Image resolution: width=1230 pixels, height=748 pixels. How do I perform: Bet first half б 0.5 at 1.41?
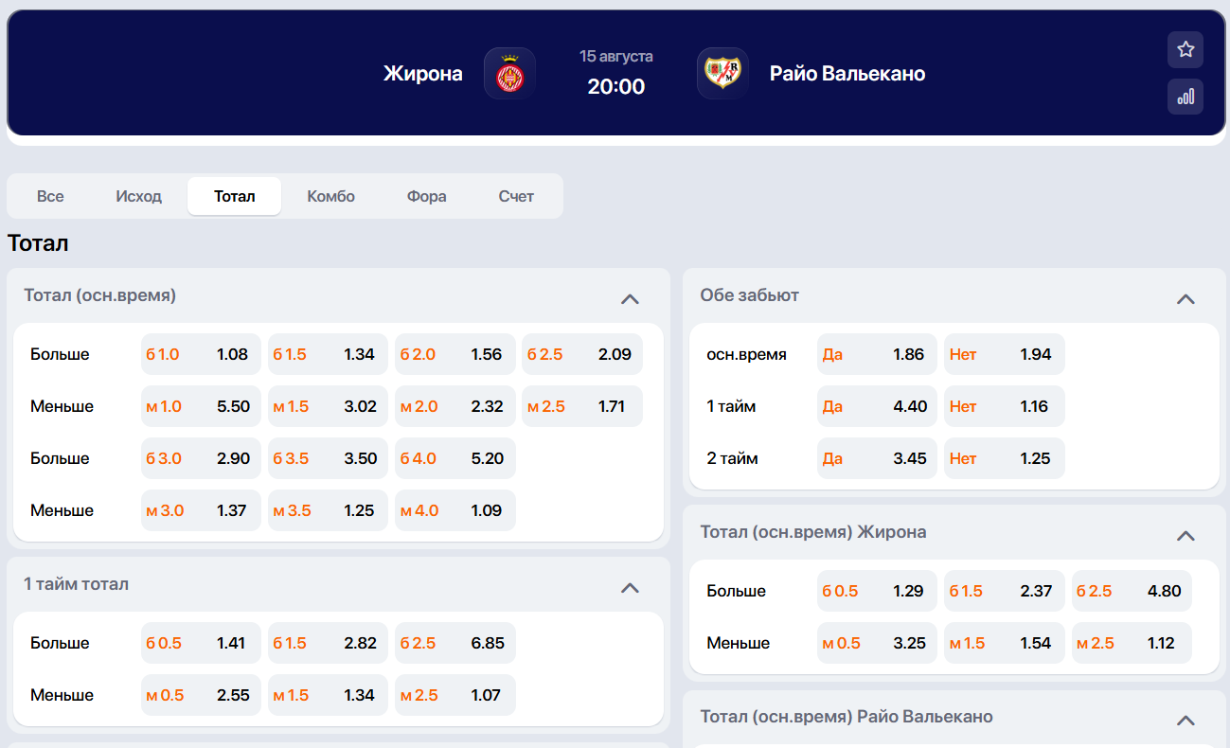(x=201, y=643)
